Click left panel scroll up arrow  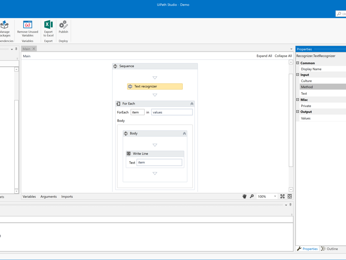click(x=16, y=69)
